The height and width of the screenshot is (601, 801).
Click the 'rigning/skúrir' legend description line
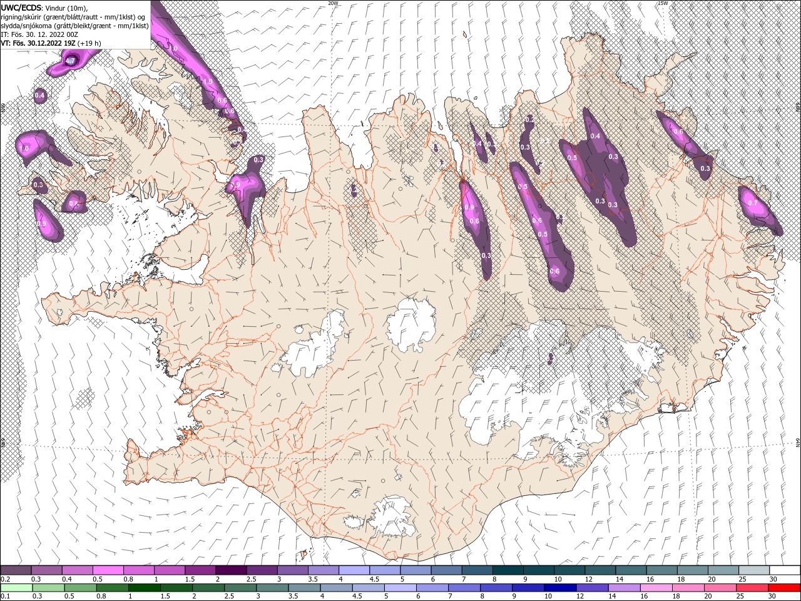tap(73, 17)
